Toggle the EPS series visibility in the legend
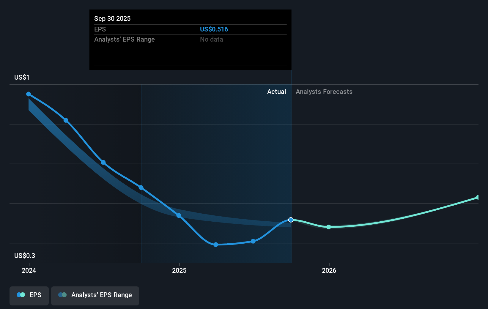The height and width of the screenshot is (309, 488). click(x=29, y=295)
